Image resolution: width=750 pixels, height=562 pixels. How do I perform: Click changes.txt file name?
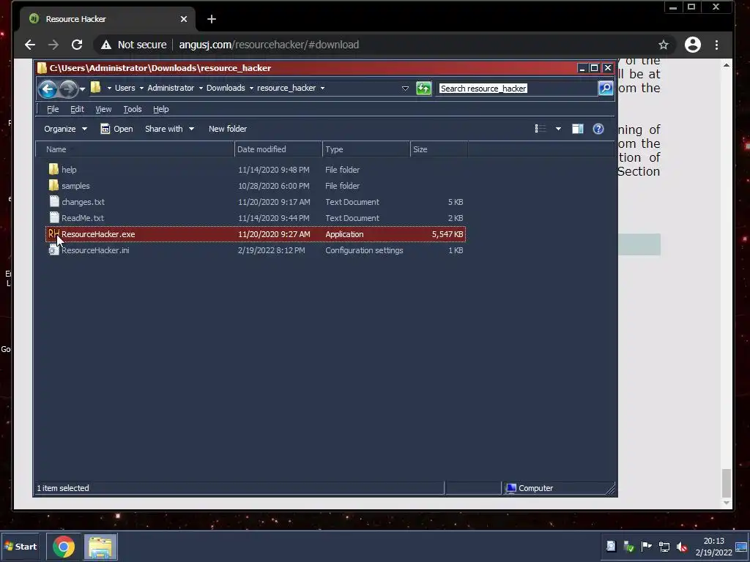tap(83, 202)
